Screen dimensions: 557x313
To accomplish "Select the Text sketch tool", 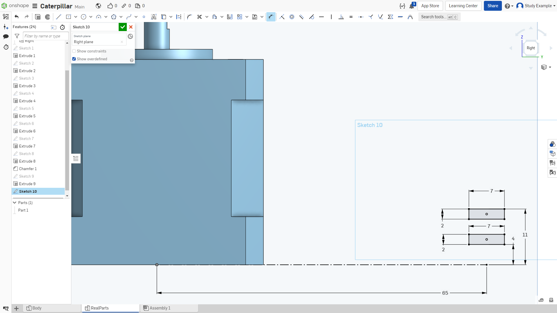I will [x=154, y=17].
